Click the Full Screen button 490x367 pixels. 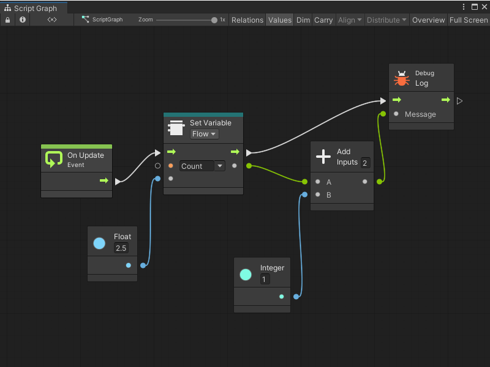(x=468, y=20)
